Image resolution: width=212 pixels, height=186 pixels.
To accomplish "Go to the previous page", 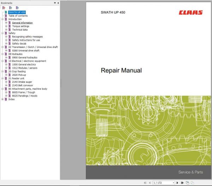I will coord(150,183).
